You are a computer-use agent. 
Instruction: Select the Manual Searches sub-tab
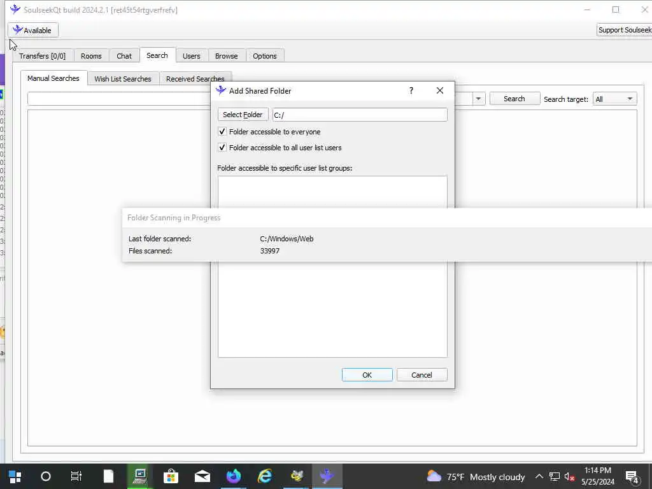[53, 78]
